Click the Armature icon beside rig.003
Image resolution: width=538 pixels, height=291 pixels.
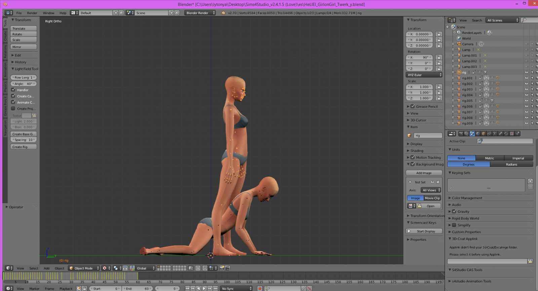[x=459, y=89]
